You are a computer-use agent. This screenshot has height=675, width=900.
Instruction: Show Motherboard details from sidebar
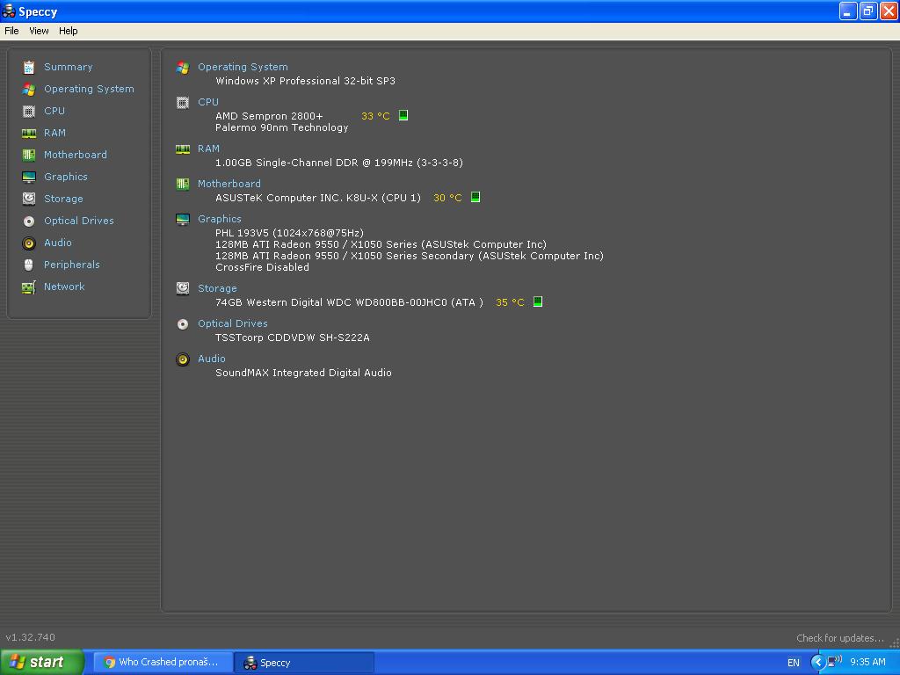click(x=76, y=155)
